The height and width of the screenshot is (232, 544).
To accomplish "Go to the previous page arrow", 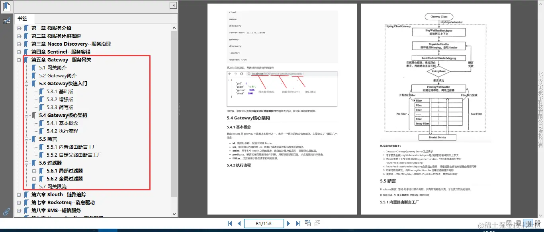I will point(238,223).
